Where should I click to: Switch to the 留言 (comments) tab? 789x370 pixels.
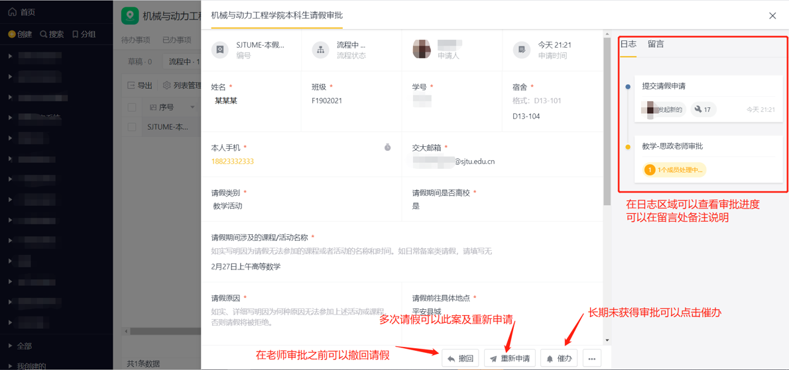coord(656,44)
